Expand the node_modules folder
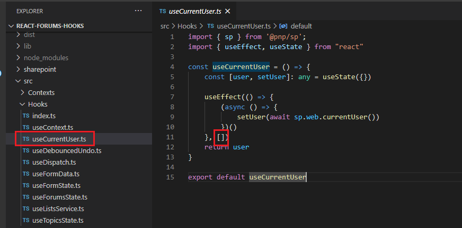Image resolution: width=462 pixels, height=228 pixels. coord(46,58)
